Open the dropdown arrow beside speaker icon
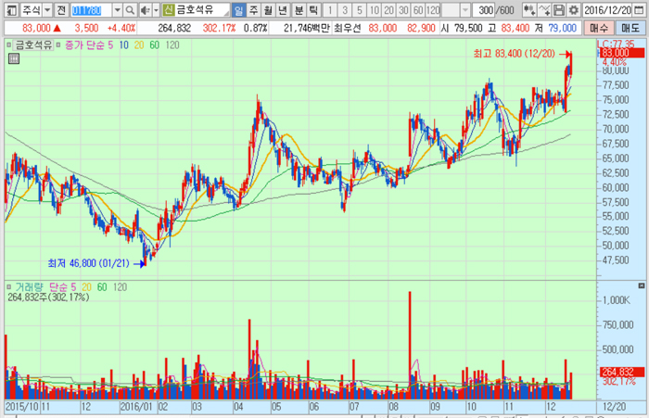 (155, 9)
